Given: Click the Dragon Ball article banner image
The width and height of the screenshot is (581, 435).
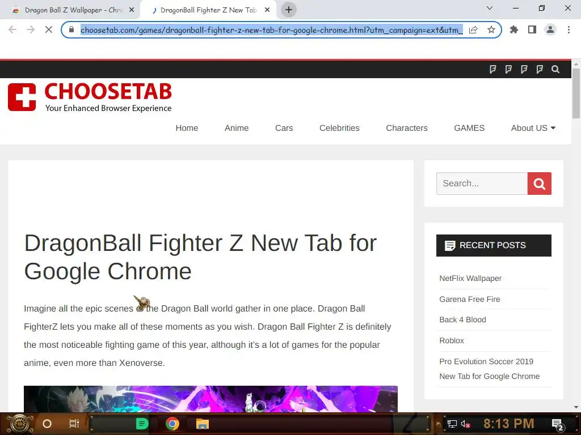Looking at the screenshot, I should (210, 399).
